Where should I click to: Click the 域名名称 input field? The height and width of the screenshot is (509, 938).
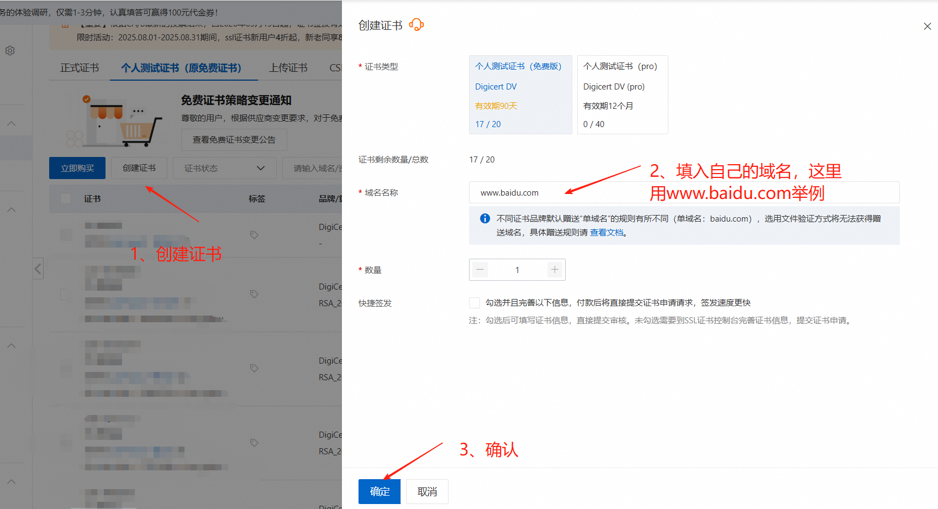[x=684, y=192]
